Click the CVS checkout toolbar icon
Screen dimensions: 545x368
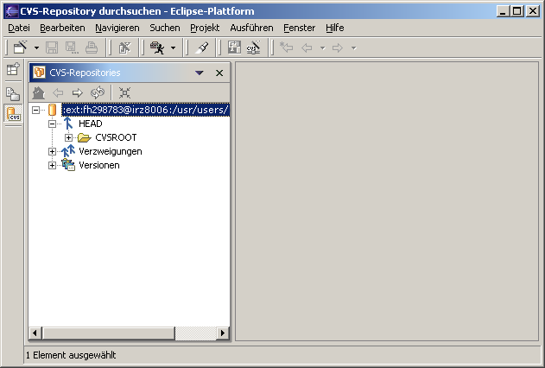[254, 48]
